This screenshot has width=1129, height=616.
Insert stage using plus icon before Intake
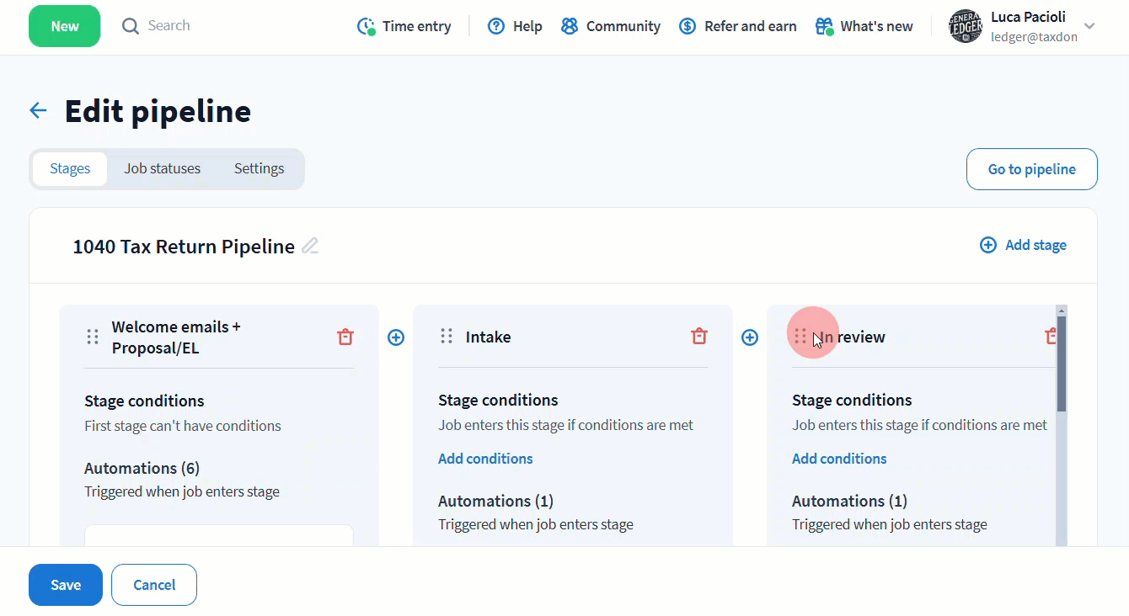click(x=396, y=337)
